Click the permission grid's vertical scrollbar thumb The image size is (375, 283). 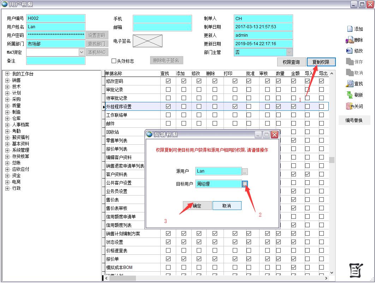[x=332, y=160]
